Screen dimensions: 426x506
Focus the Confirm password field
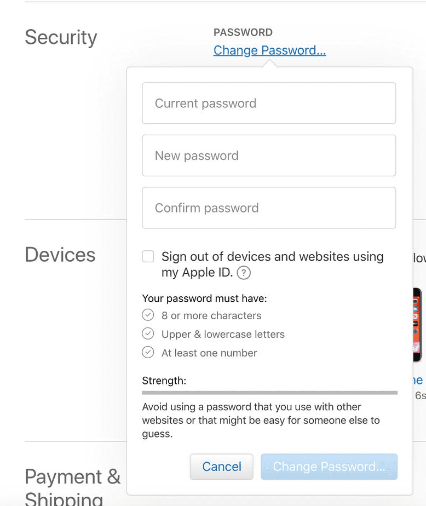pyautogui.click(x=269, y=208)
